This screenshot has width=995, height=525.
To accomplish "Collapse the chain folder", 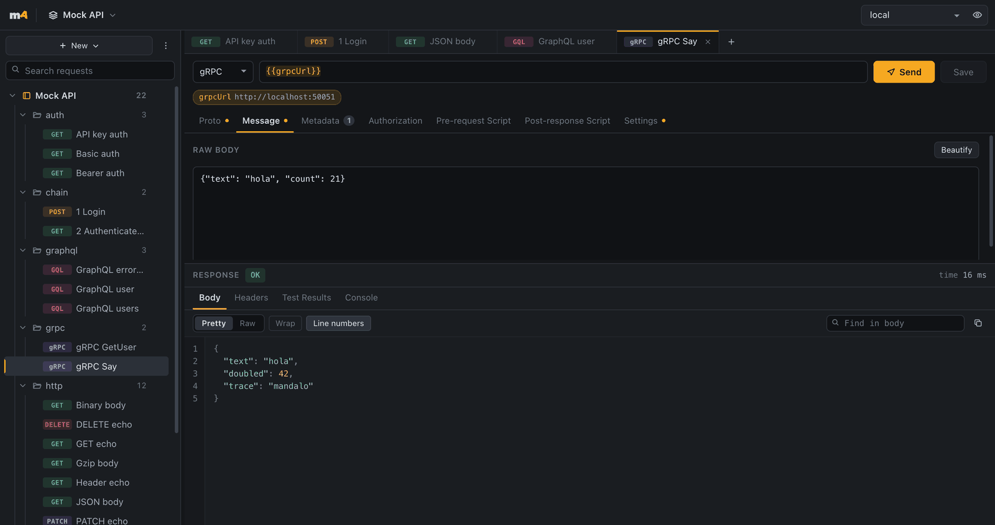I will pos(23,192).
